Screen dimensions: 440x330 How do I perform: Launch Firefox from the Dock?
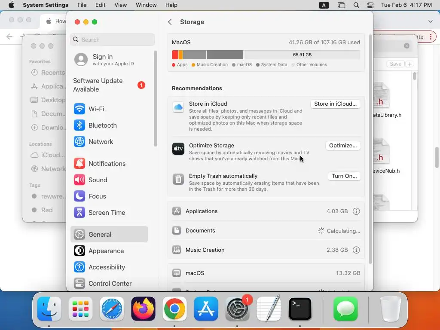(143, 309)
